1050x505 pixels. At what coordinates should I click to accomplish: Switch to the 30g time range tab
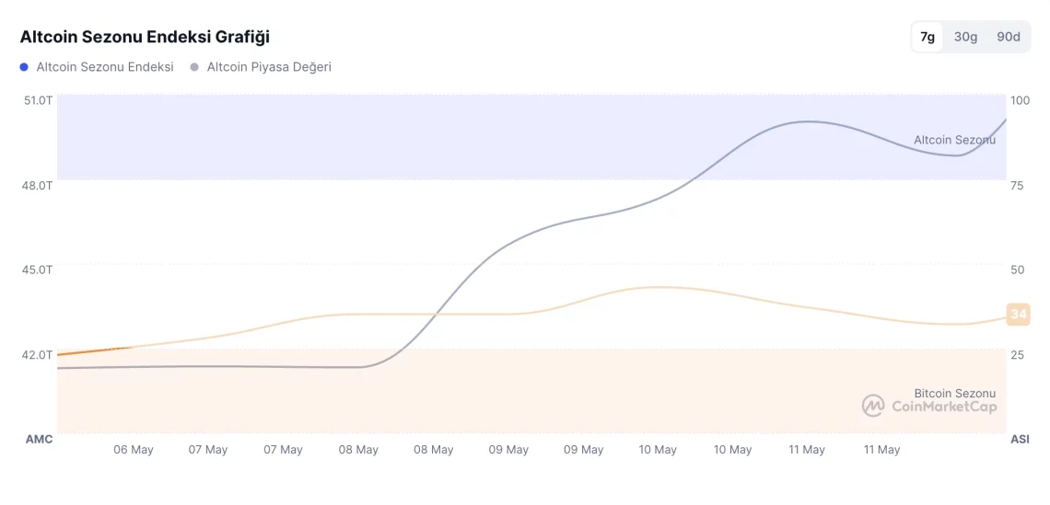(965, 37)
